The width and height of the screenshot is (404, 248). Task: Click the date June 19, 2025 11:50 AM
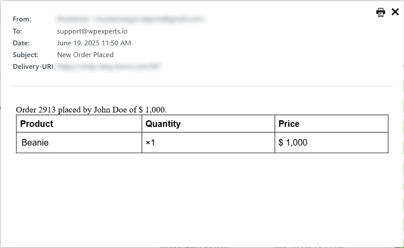coord(94,43)
